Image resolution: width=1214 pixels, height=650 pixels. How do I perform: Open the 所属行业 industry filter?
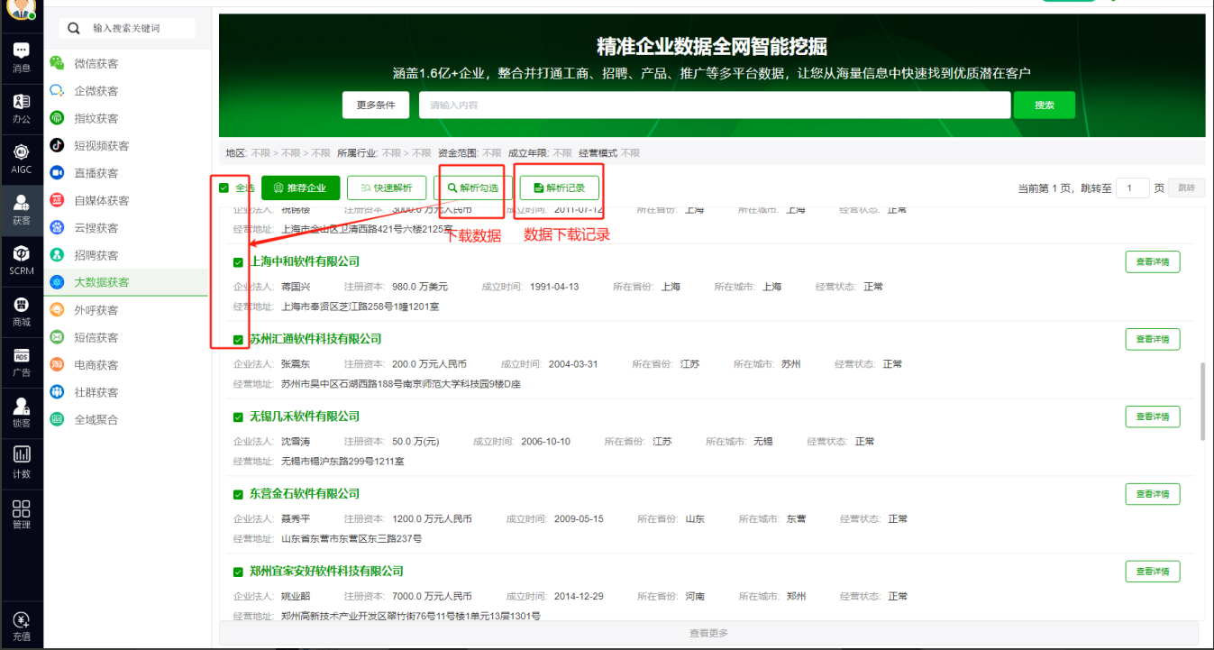point(383,153)
